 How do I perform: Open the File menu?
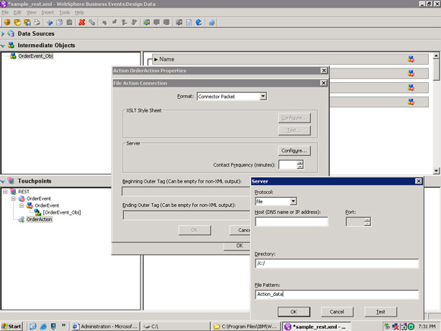click(5, 12)
